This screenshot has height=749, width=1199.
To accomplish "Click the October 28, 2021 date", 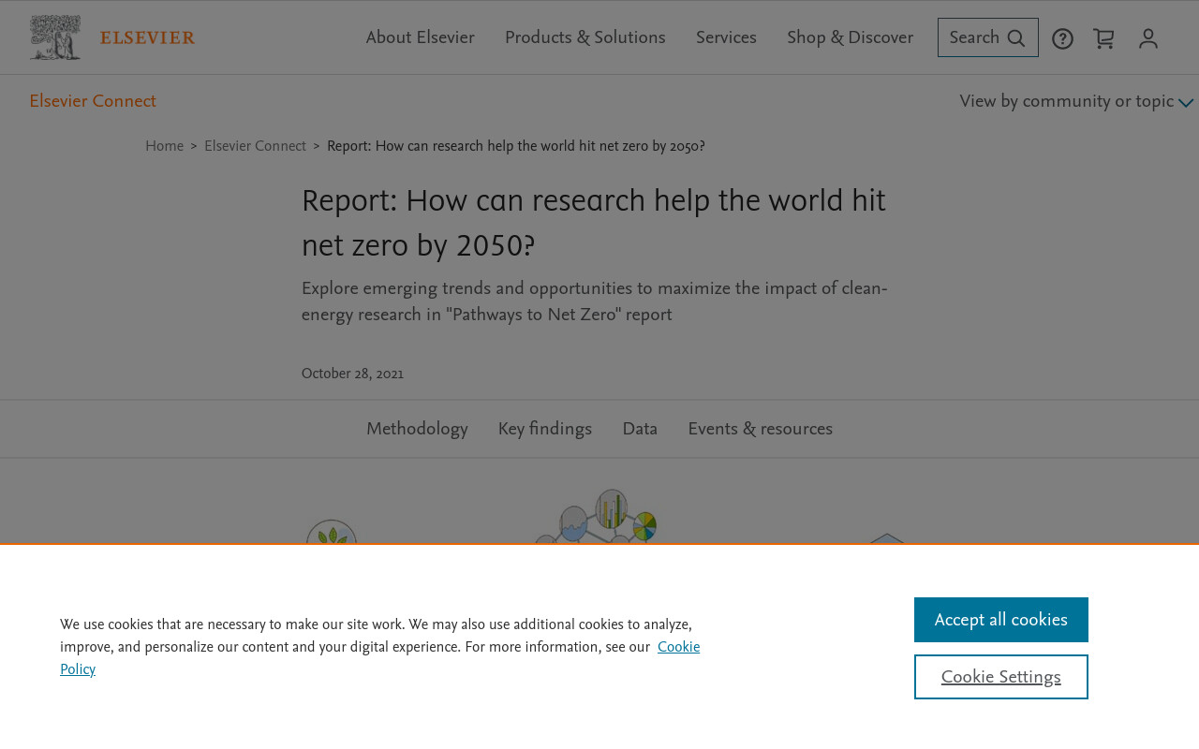I will [x=352, y=374].
